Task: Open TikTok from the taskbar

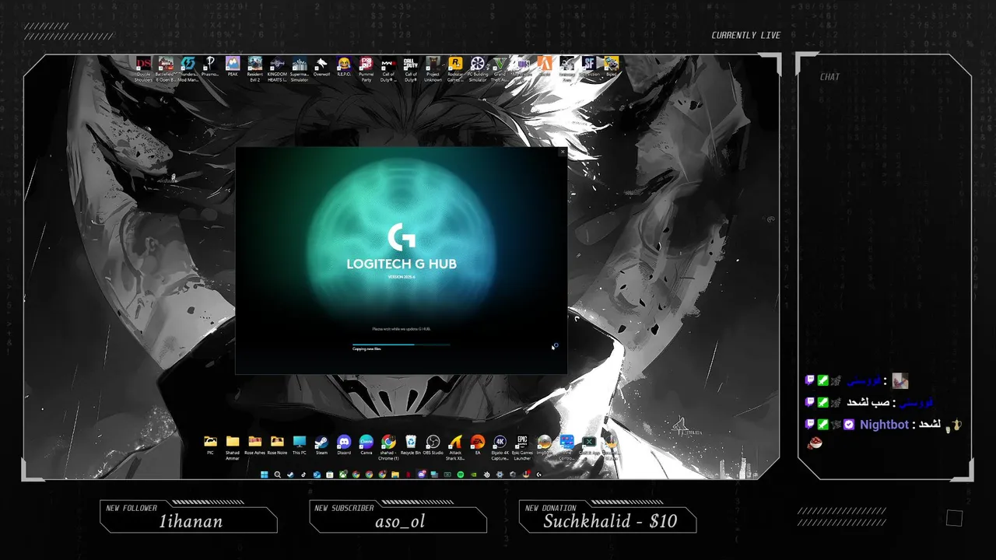Action: 303,474
